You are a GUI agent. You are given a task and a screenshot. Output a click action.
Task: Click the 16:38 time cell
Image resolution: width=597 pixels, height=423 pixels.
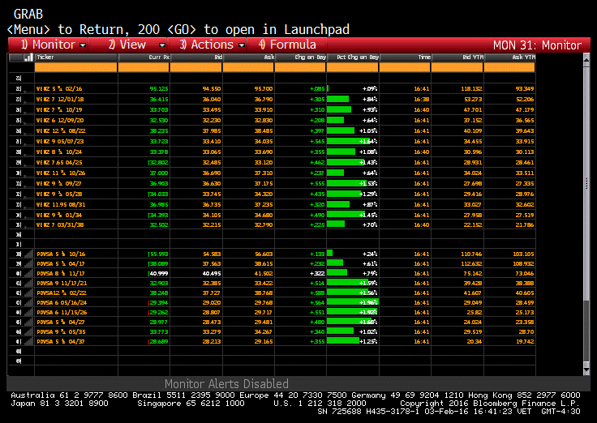[422, 100]
